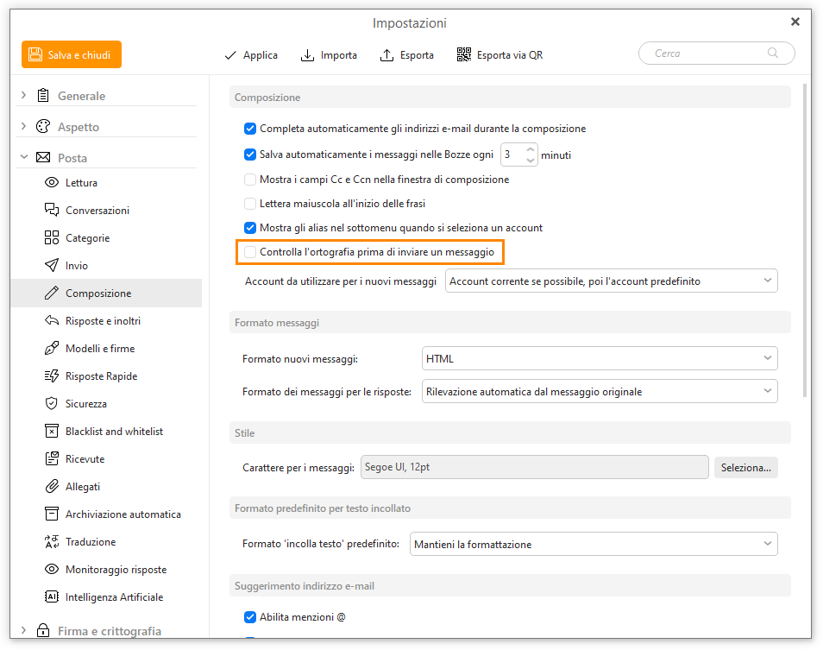The image size is (823, 650).
Task: Open the Sicurezza shield icon
Action: pyautogui.click(x=52, y=404)
